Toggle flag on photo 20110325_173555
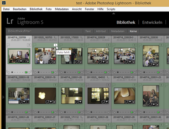Screen dimensions: 169x129 pyautogui.click(x=61, y=45)
